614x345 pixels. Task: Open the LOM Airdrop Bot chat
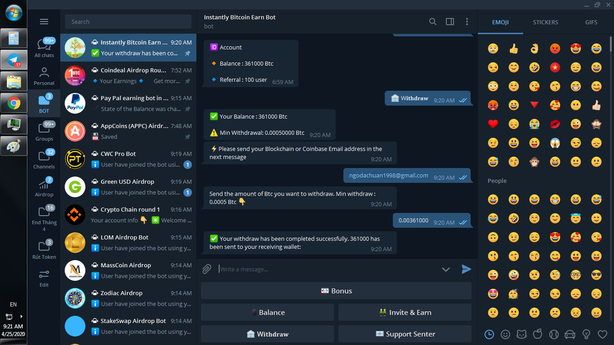coord(128,243)
